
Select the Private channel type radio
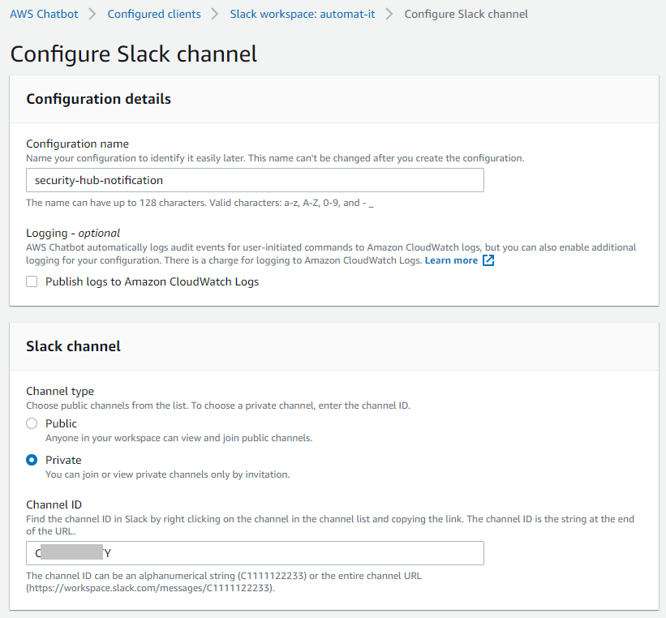click(32, 460)
